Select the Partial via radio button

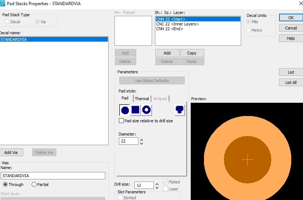(x=34, y=185)
